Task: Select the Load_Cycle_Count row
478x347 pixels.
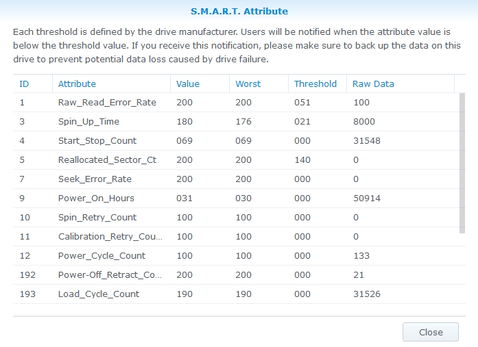Action: (x=99, y=294)
